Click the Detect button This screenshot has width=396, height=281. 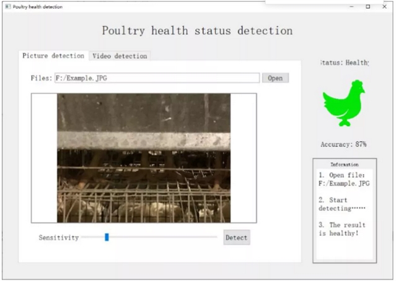[236, 238]
